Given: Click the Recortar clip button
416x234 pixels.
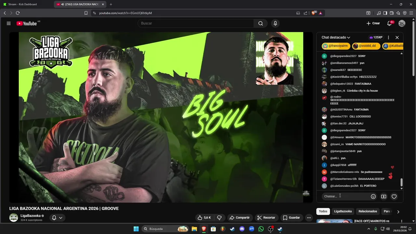Looking at the screenshot, I should coord(266,218).
